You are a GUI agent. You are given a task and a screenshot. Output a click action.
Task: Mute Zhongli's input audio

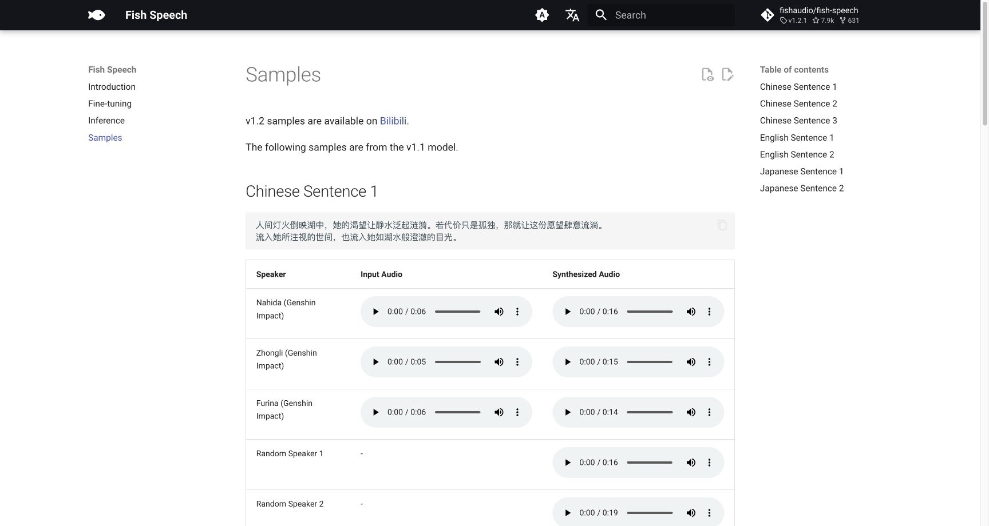click(499, 361)
